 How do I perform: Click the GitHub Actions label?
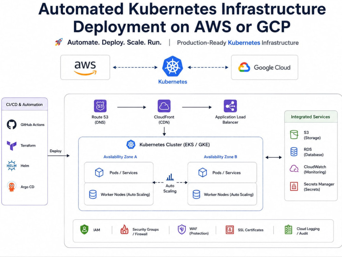point(32,125)
